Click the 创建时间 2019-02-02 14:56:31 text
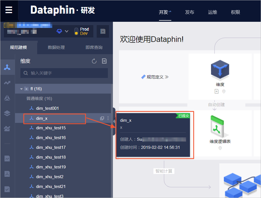 150,147
